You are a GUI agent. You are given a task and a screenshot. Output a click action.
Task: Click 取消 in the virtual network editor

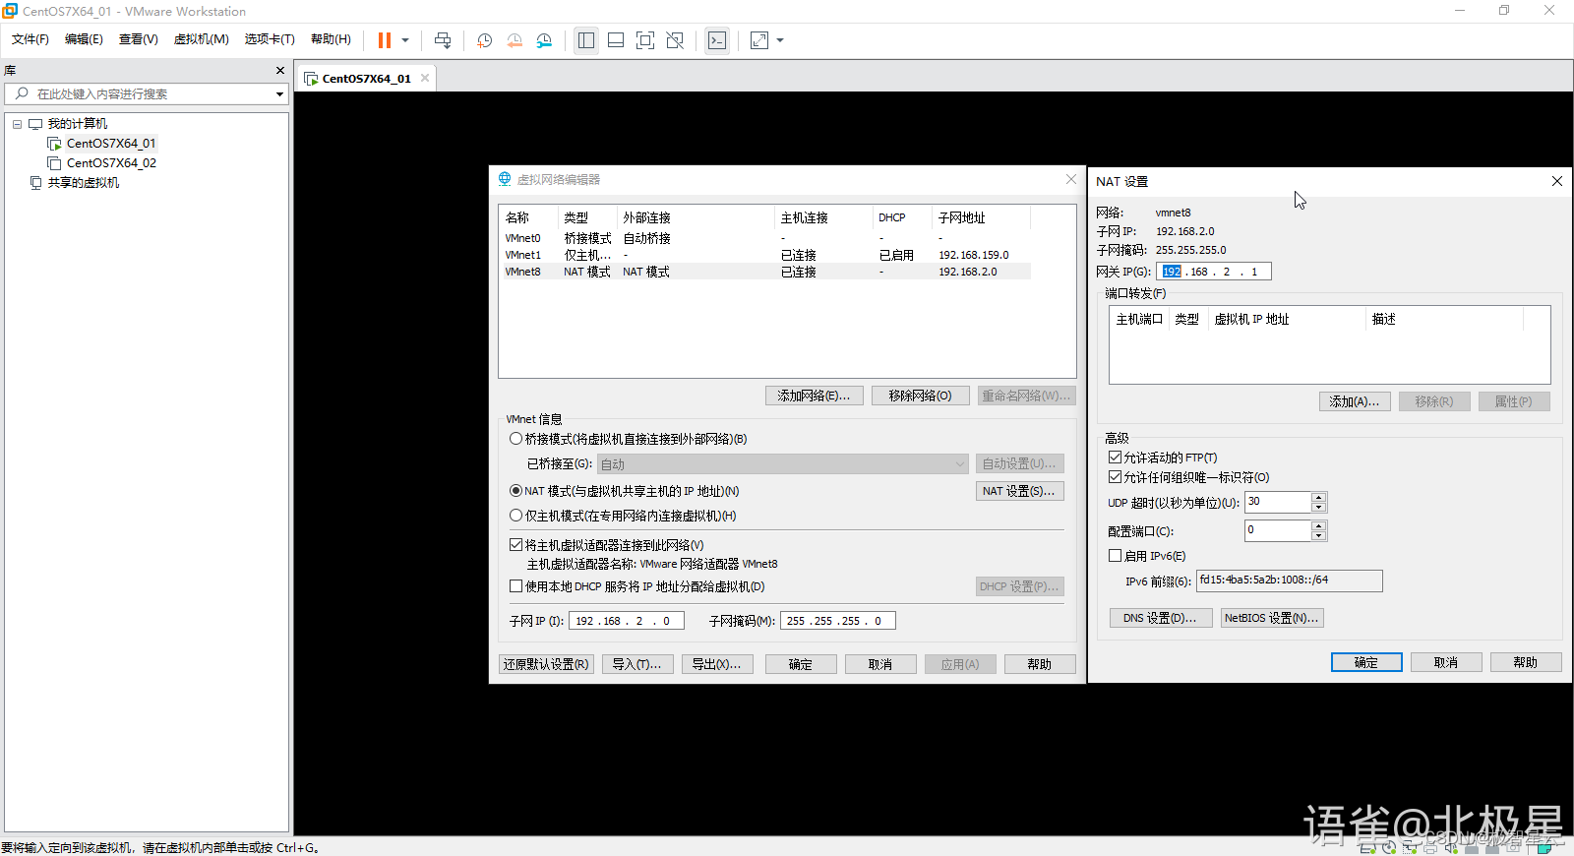point(880,664)
